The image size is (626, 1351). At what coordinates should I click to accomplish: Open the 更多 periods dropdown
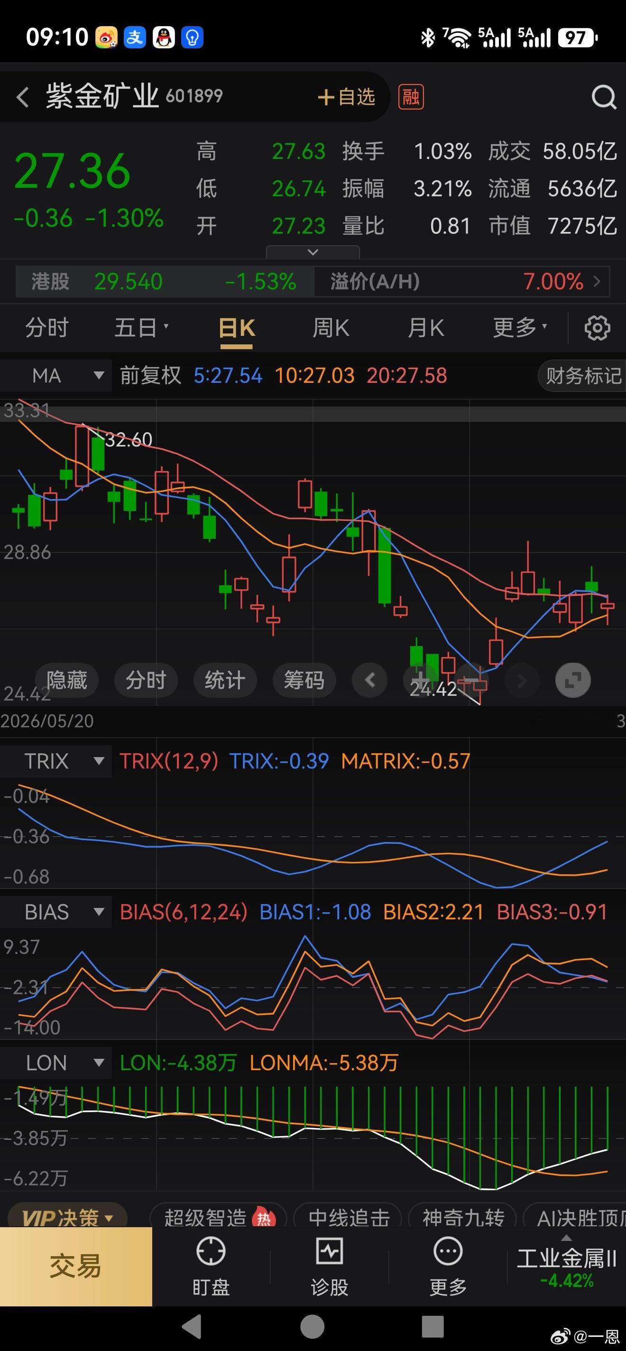[520, 328]
